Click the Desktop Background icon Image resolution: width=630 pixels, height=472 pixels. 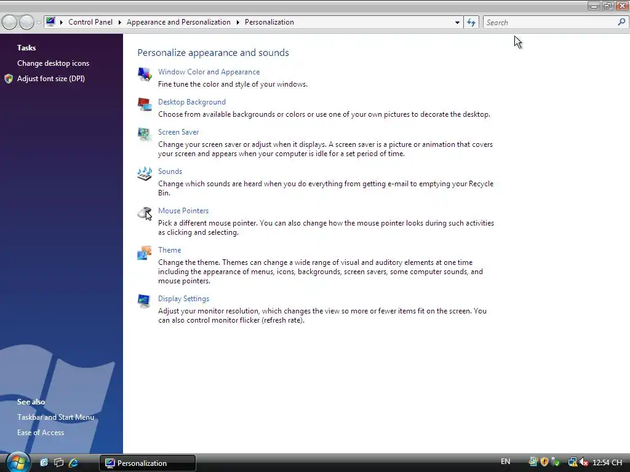[145, 104]
